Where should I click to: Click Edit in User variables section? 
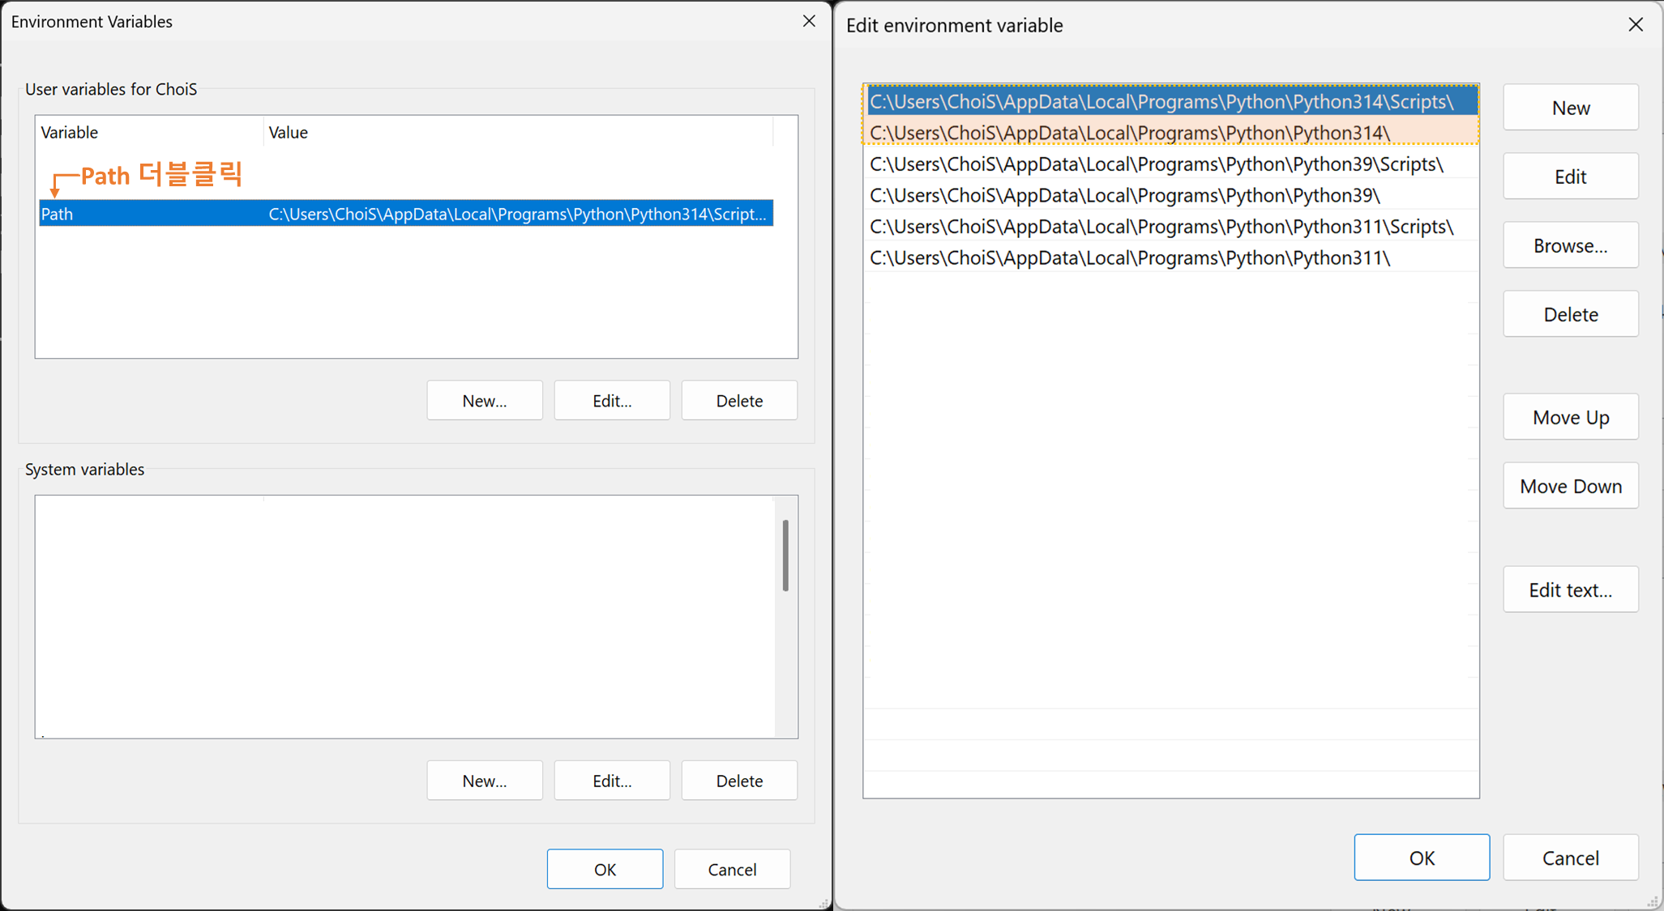611,401
